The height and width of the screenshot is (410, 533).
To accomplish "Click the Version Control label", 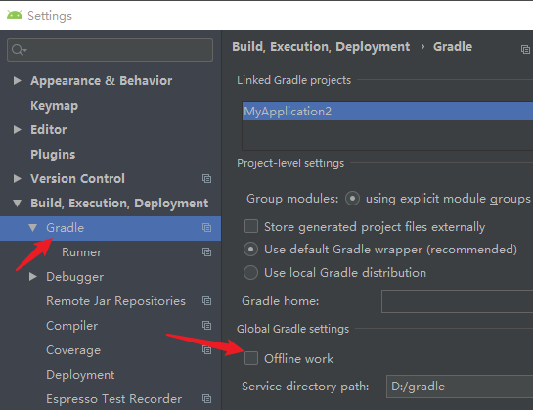I will pos(77,179).
